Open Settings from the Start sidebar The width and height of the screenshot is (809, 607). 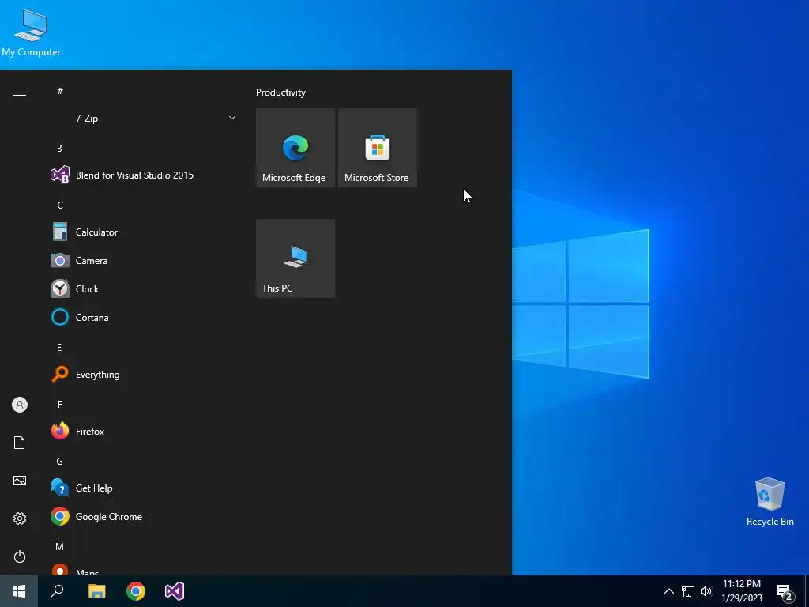20,518
